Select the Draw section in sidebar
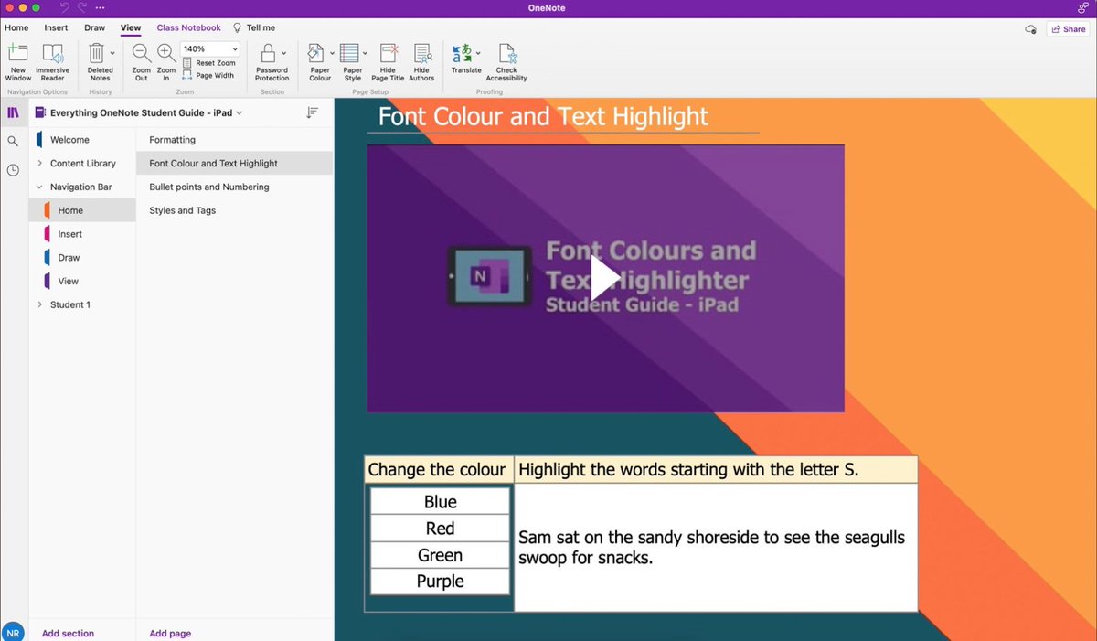 (x=82, y=258)
